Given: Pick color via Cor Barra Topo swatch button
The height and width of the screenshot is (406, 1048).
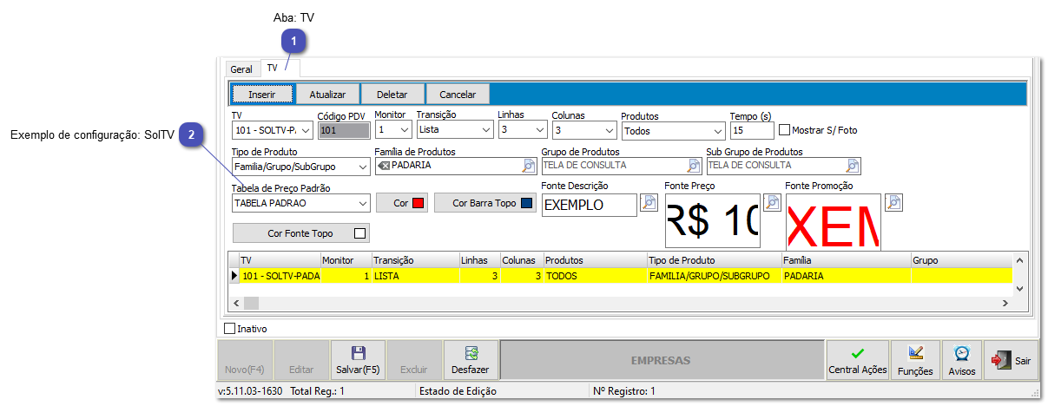Looking at the screenshot, I should [485, 203].
